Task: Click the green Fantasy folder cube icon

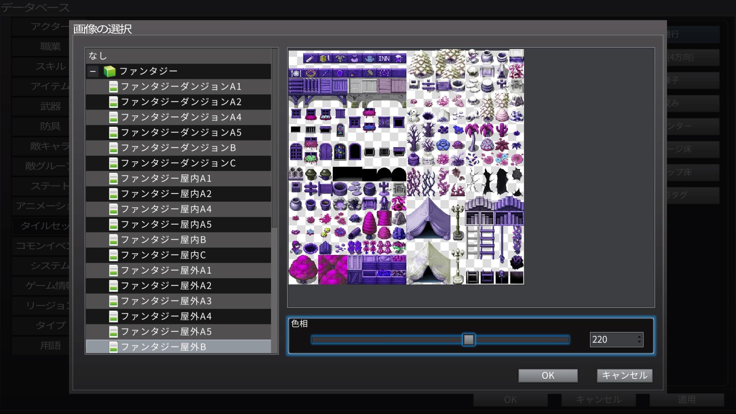Action: click(110, 71)
